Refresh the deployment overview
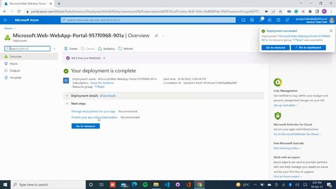The image size is (336, 189). pyautogui.click(x=125, y=49)
